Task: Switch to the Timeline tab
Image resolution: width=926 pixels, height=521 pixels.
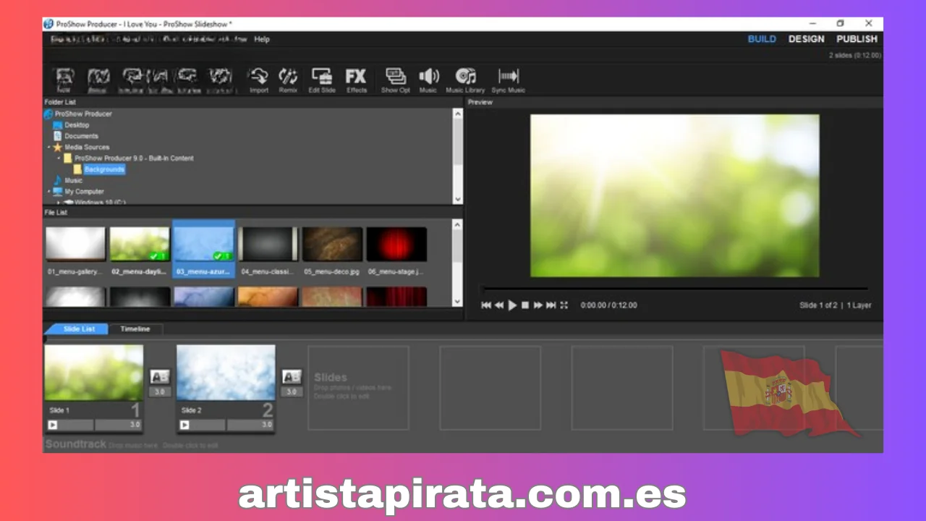Action: coord(135,329)
